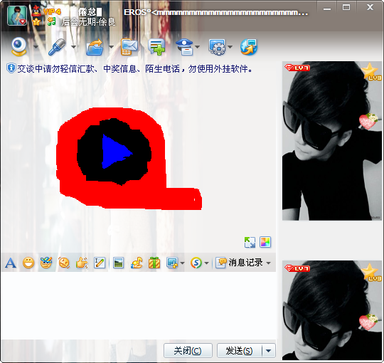Screen dimensions: 384x363
Task: Click the 关闭(C) close button
Action: 188,351
